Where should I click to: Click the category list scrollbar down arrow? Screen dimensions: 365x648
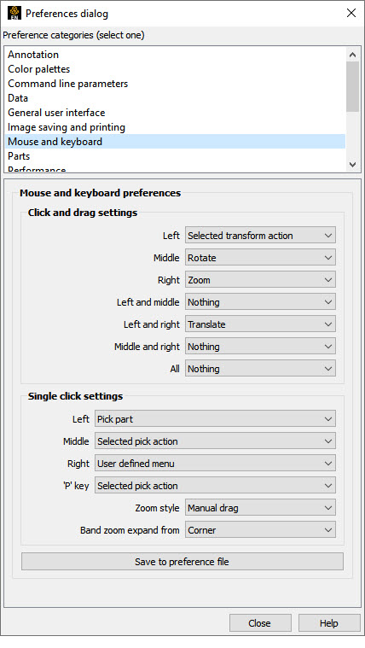[352, 165]
